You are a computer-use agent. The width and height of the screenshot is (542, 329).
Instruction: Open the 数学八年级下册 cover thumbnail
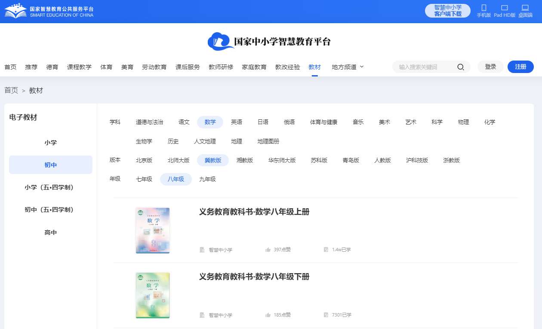tap(153, 295)
